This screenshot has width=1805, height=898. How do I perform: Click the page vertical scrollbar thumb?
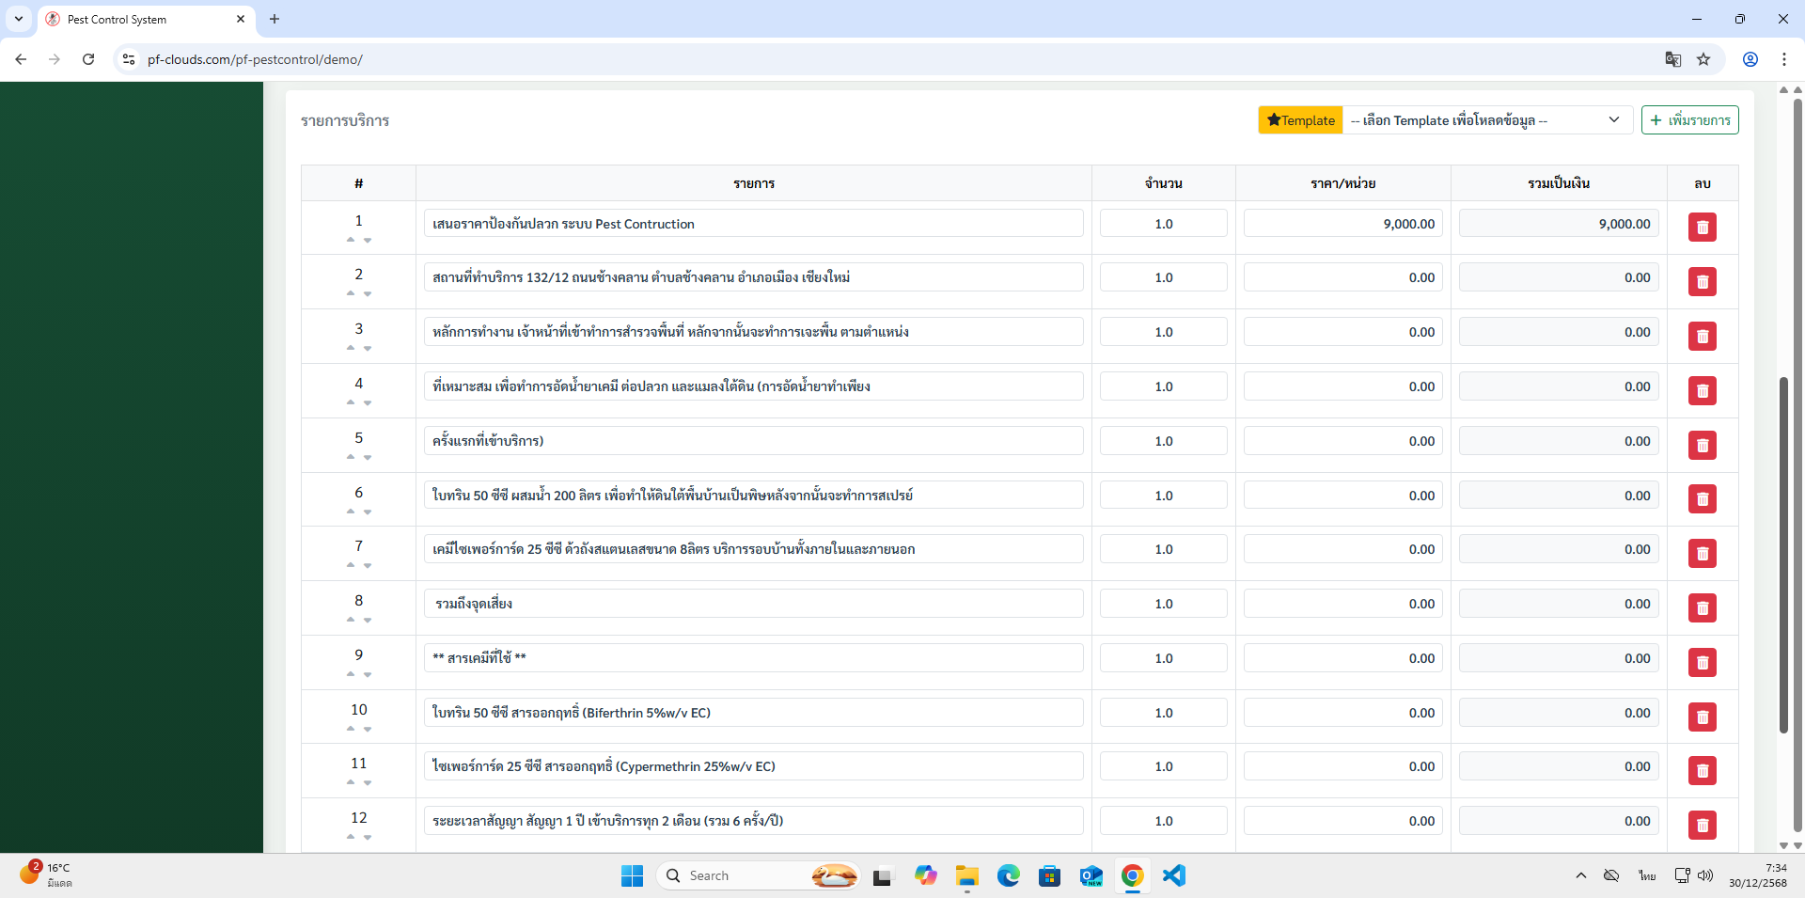(1783, 555)
